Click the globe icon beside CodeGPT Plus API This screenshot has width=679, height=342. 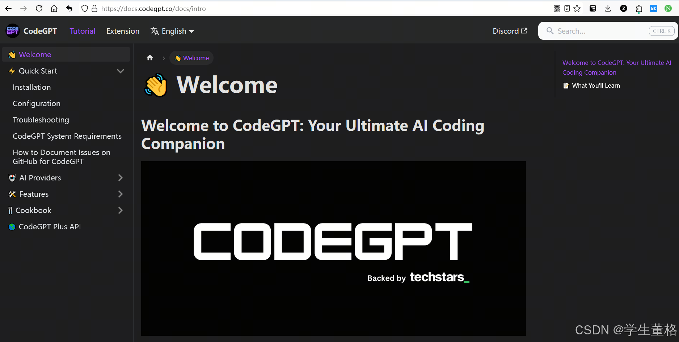[12, 227]
